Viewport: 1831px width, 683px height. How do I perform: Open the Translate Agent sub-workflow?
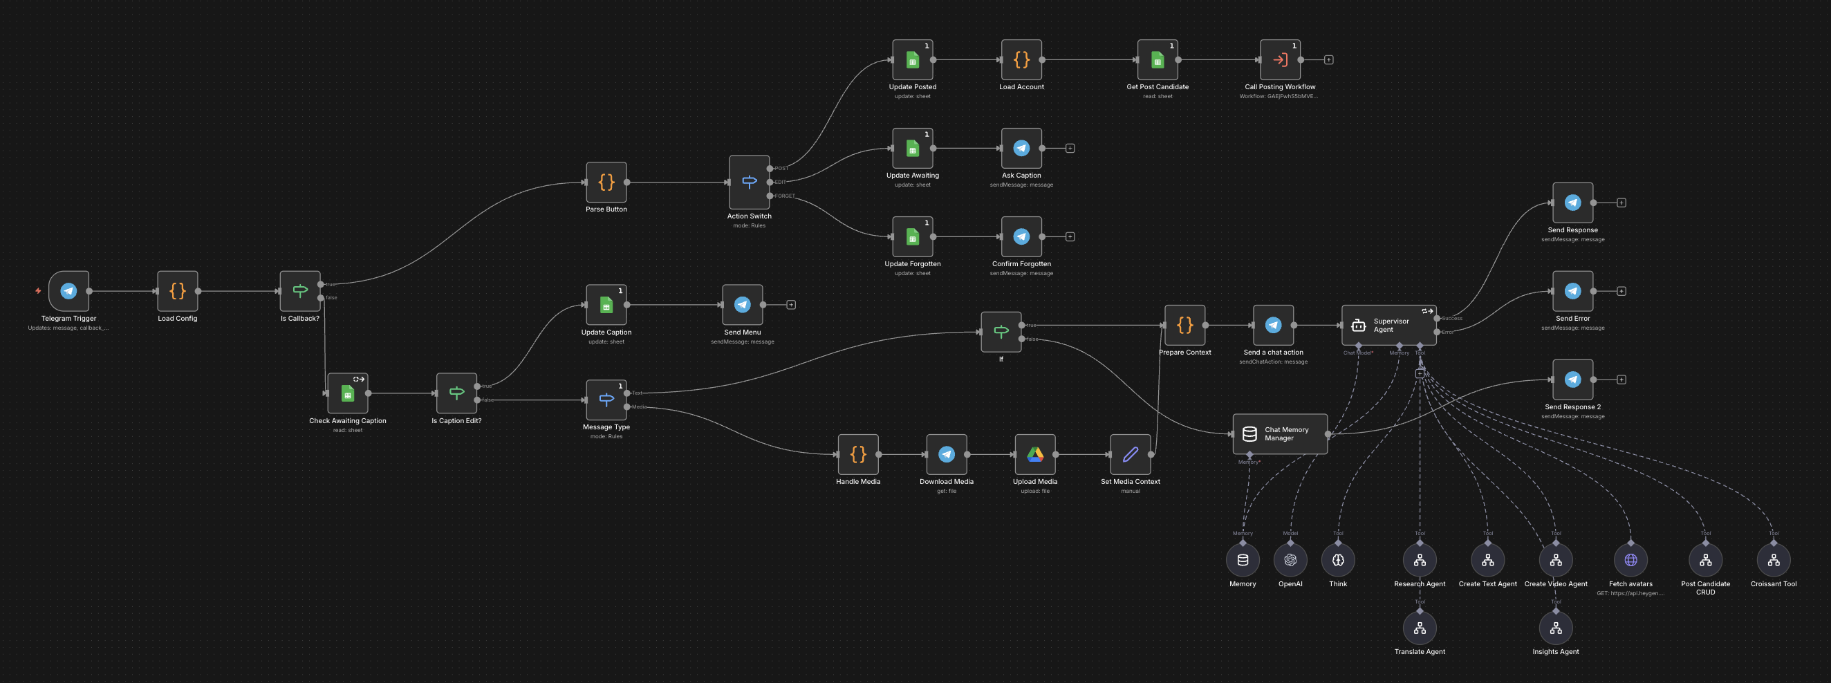click(x=1419, y=628)
